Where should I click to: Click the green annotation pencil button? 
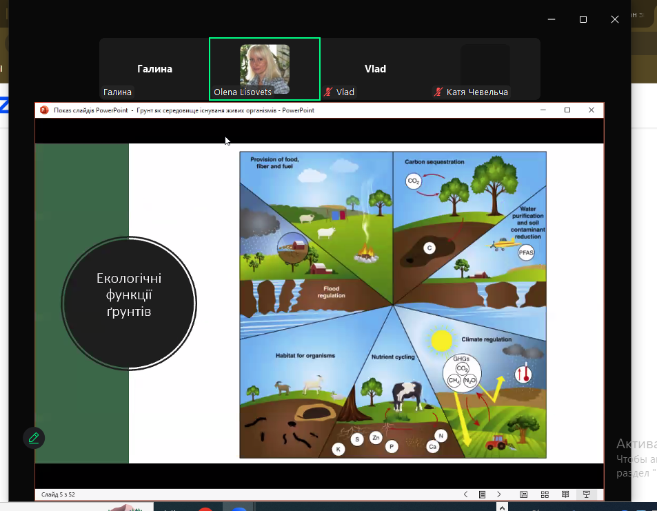point(32,438)
